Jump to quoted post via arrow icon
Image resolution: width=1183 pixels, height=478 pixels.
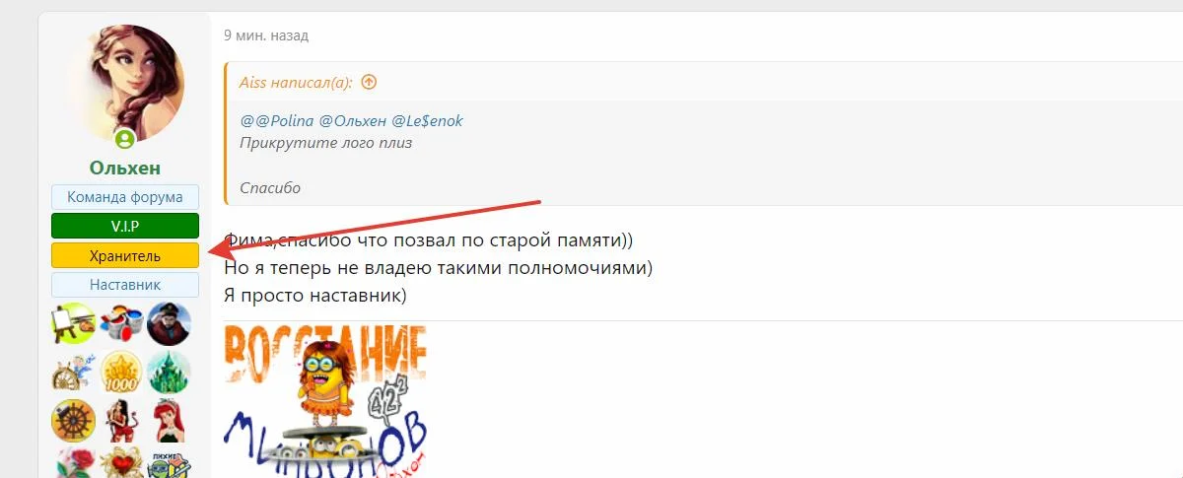pyautogui.click(x=369, y=82)
